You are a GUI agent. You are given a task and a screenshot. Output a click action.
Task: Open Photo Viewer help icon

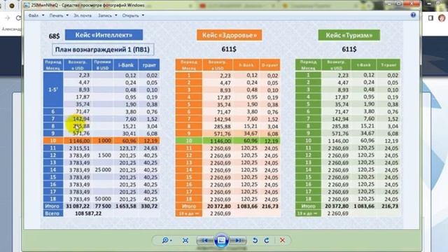pos(413,15)
